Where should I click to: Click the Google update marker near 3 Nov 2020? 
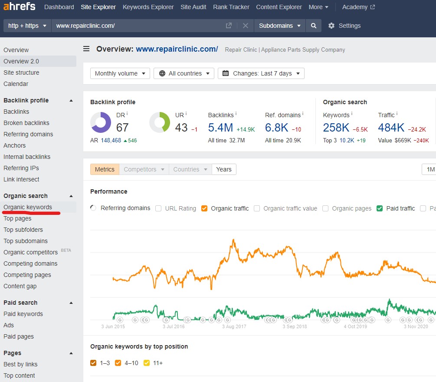click(x=420, y=320)
